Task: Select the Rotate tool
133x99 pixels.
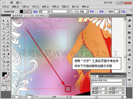Action: 3,43
